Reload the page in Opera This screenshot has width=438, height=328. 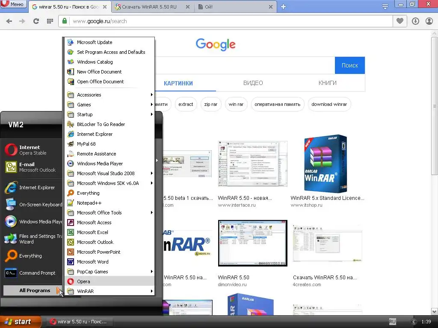coord(36,21)
